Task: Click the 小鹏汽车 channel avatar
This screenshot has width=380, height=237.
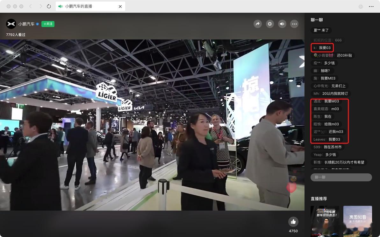Action: [11, 24]
